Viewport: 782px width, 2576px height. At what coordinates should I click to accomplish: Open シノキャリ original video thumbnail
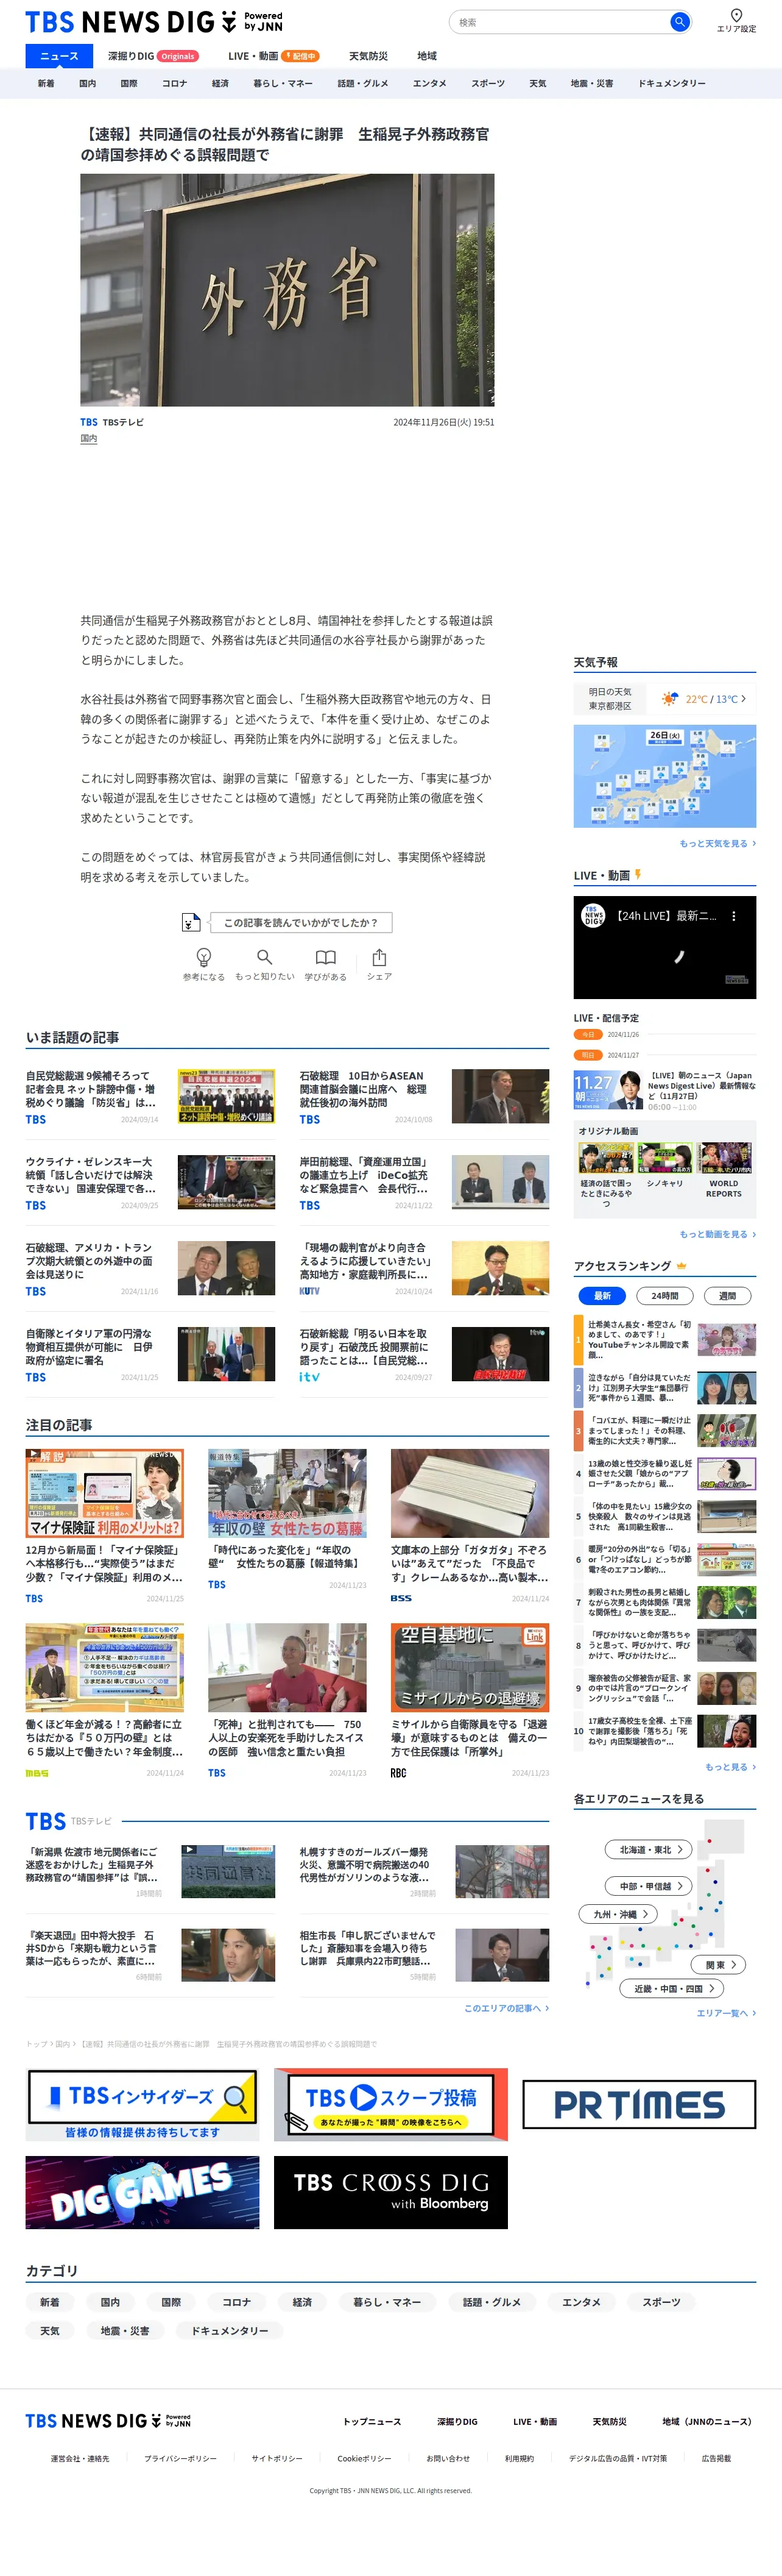tap(665, 1157)
